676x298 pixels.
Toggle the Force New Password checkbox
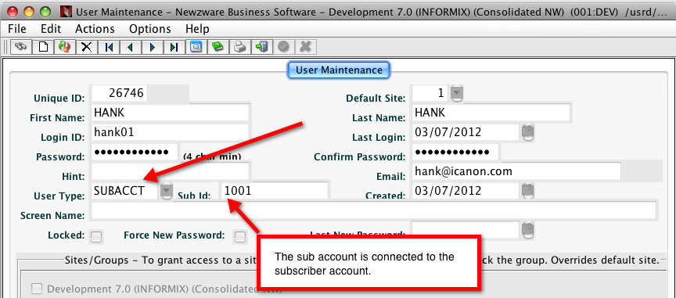[x=240, y=236]
